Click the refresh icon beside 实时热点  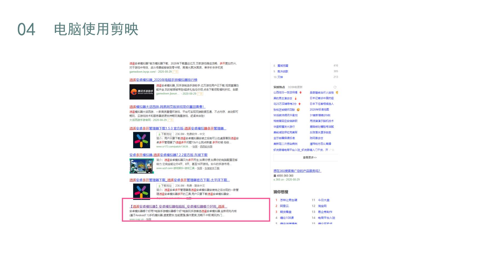pyautogui.click(x=335, y=87)
